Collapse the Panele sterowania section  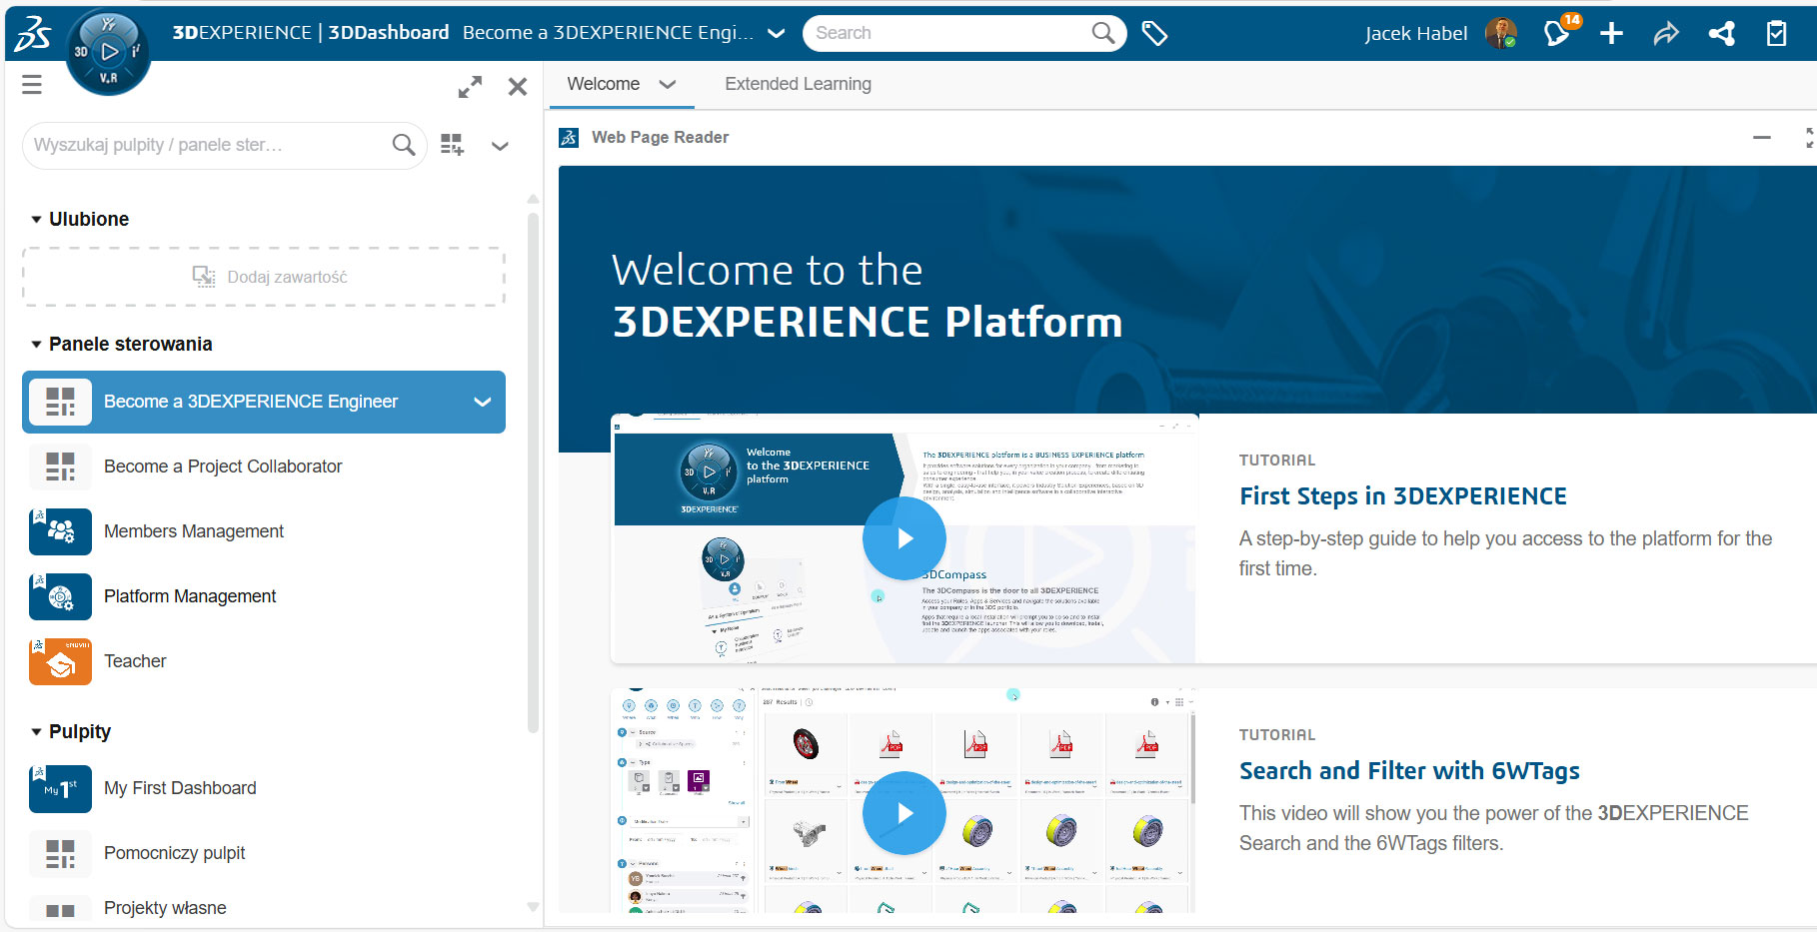point(37,344)
